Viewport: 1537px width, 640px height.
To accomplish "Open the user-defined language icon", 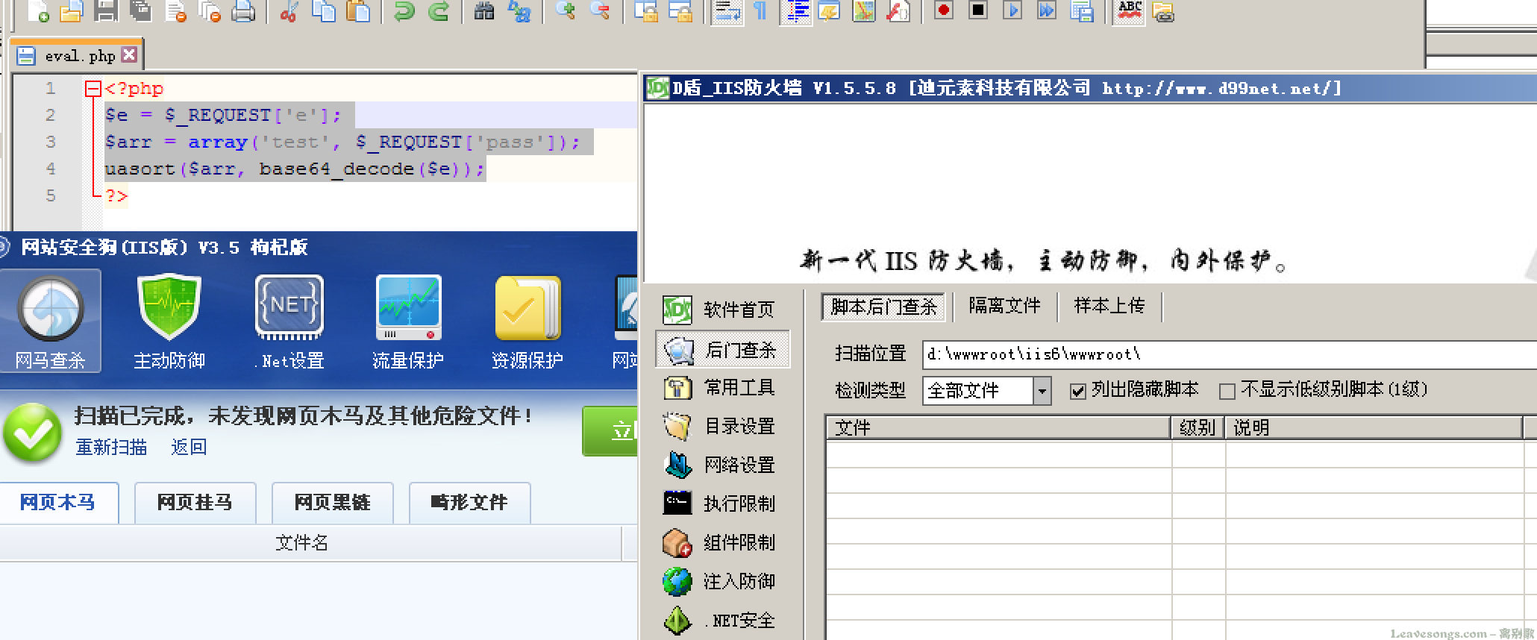I will point(829,10).
